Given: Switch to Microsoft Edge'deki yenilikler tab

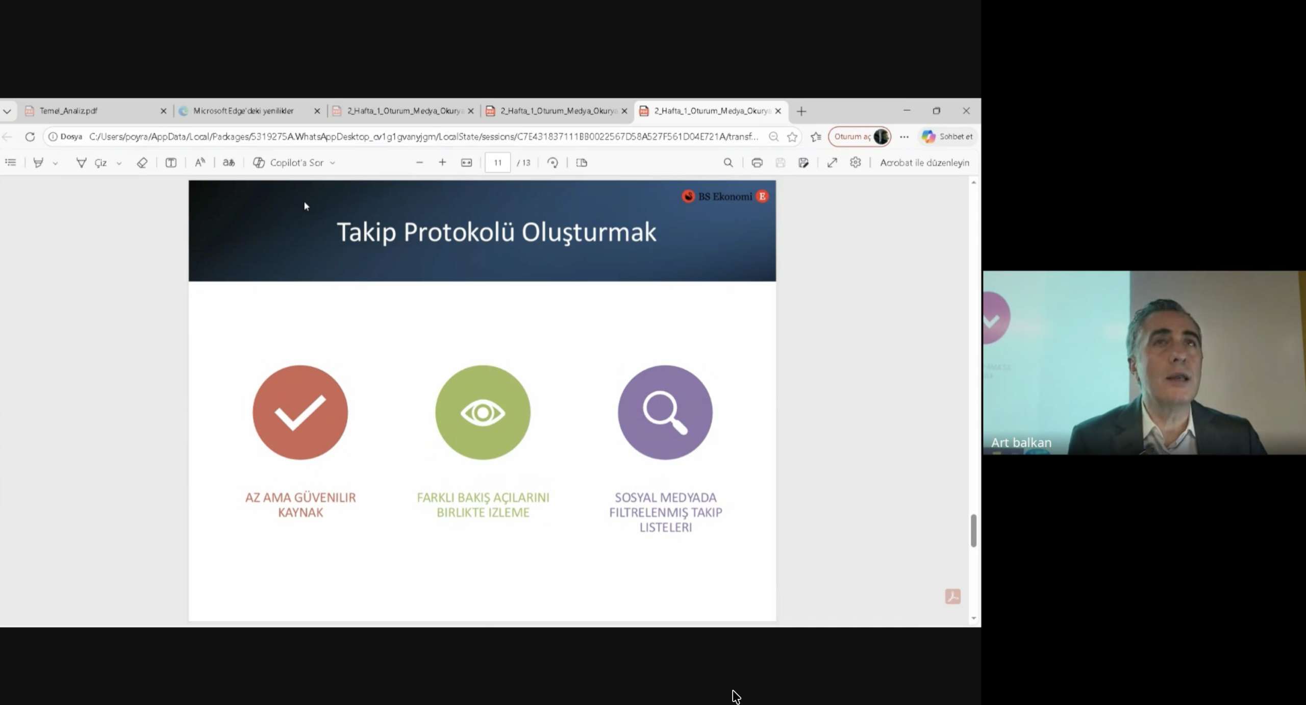Looking at the screenshot, I should pos(244,111).
